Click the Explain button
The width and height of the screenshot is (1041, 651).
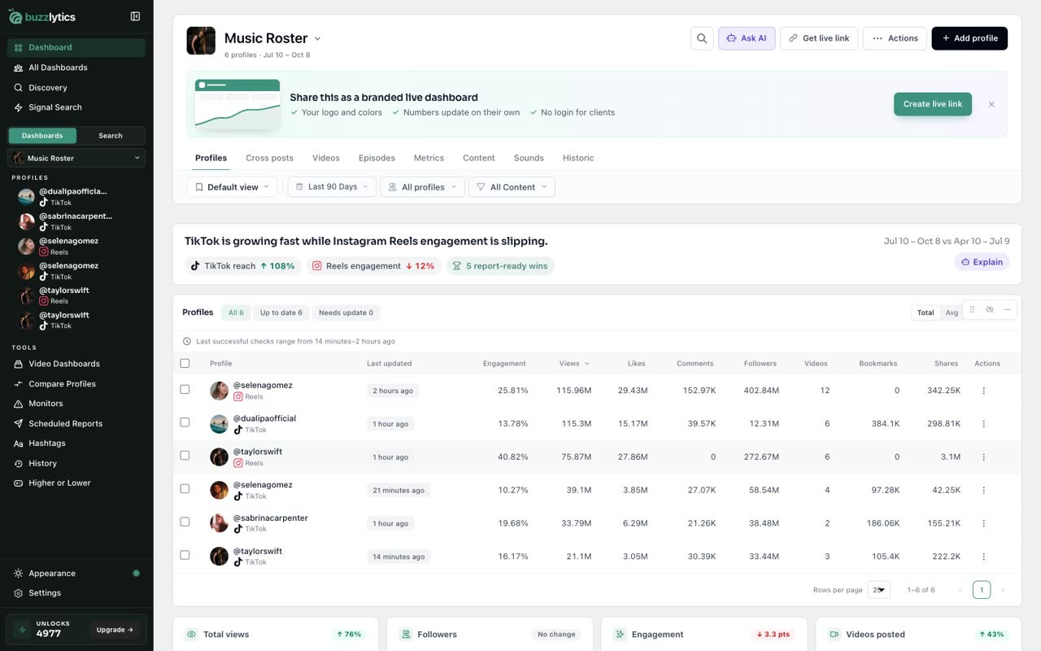click(x=982, y=262)
